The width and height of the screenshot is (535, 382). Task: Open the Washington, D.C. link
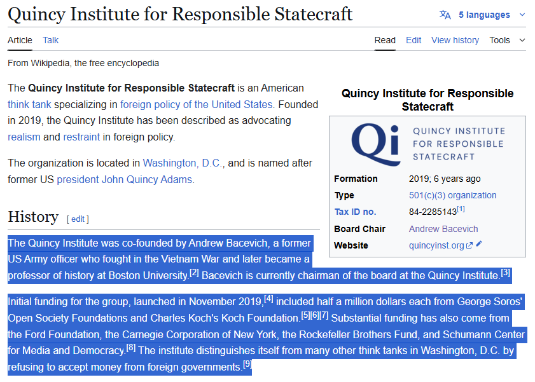pos(183,163)
